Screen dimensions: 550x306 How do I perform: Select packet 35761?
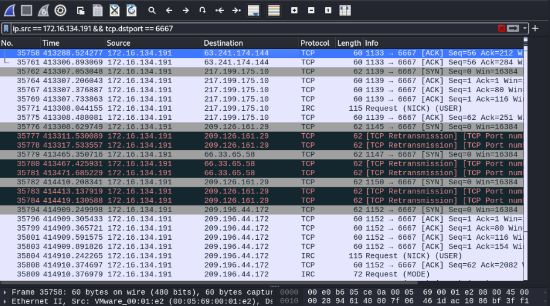point(262,62)
